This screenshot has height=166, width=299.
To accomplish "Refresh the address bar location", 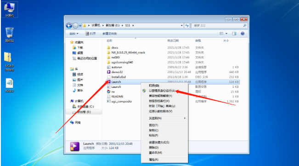I will click(x=187, y=26).
